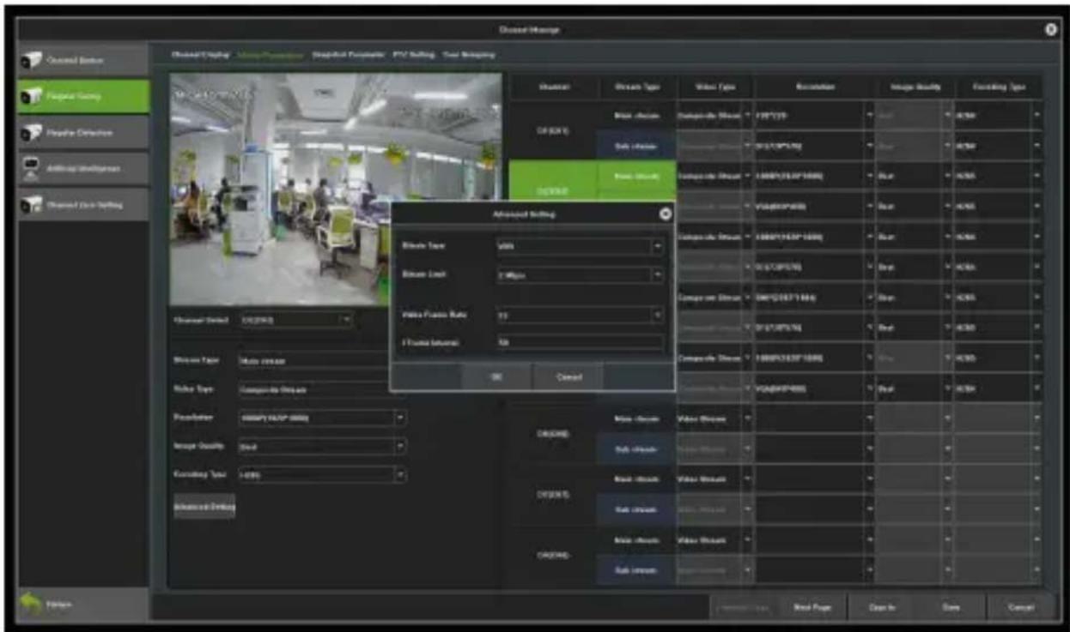
Task: Switch to the Video Parameter tab
Action: click(x=271, y=55)
